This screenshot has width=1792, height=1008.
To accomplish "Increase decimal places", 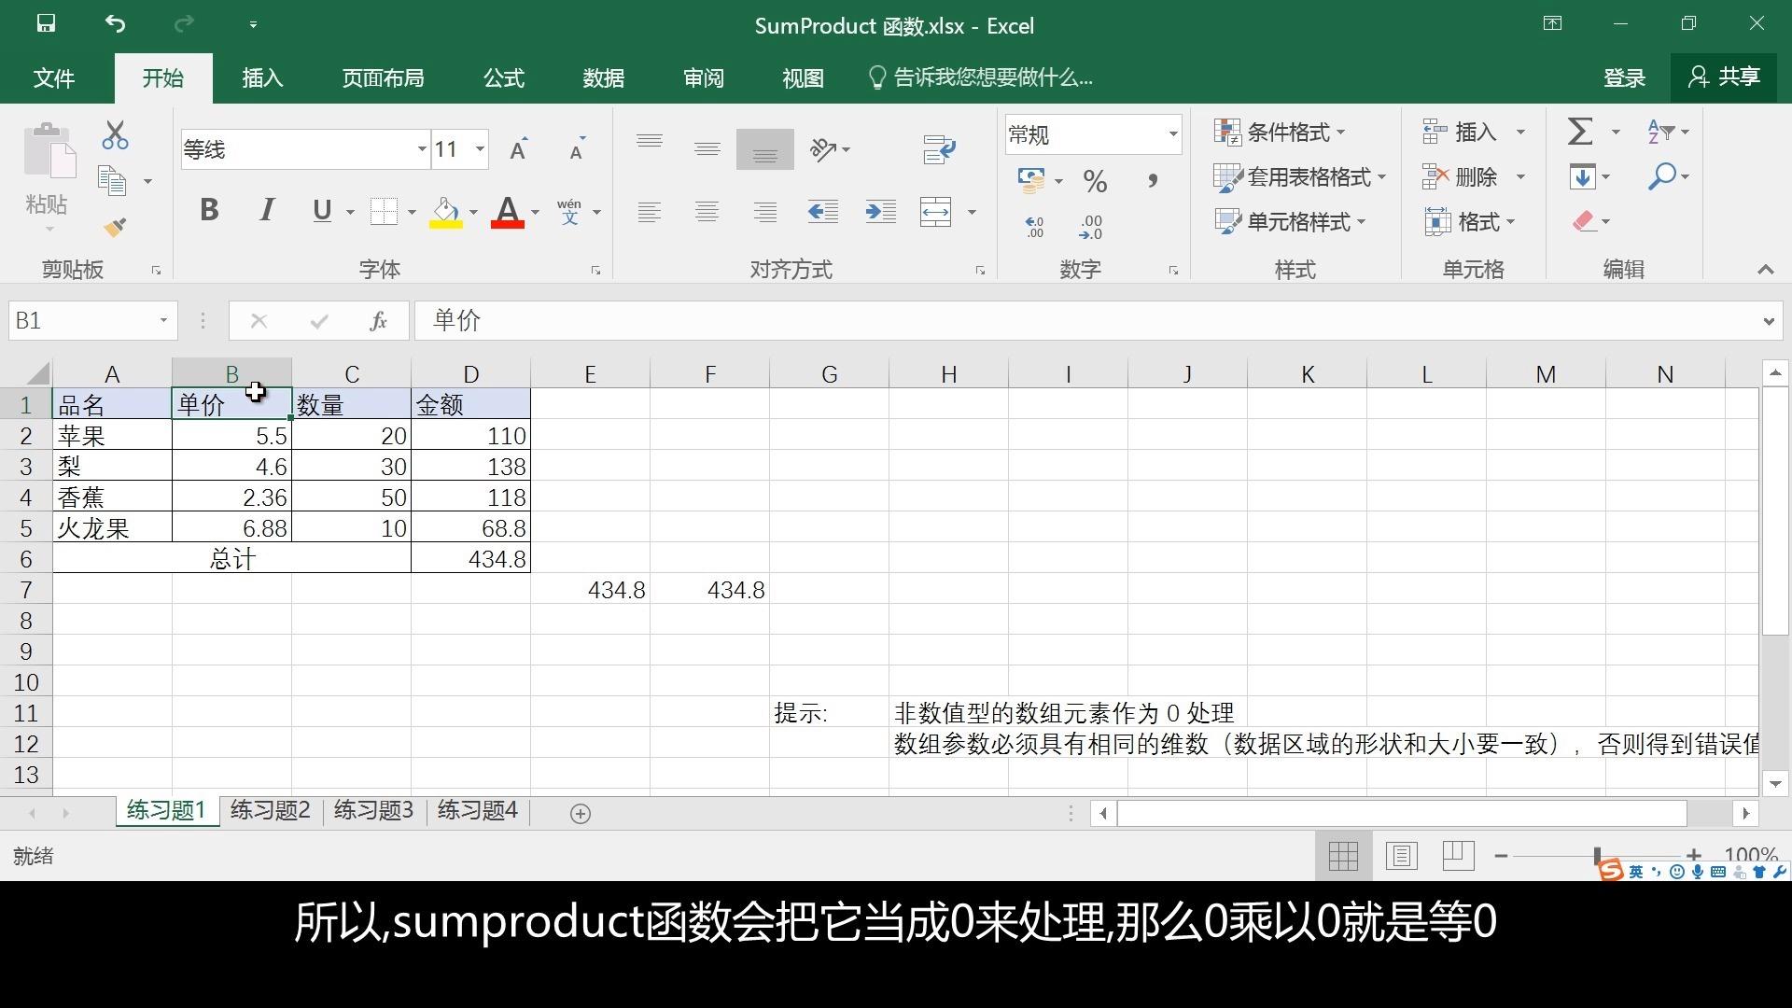I will (x=1034, y=227).
